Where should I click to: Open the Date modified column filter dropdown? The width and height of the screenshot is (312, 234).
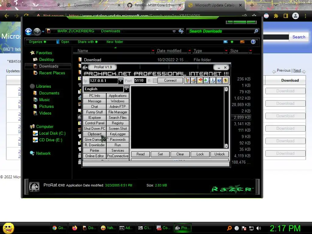[x=190, y=51]
